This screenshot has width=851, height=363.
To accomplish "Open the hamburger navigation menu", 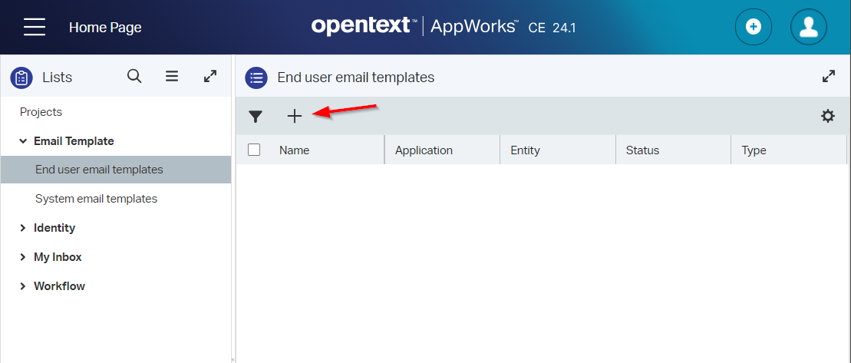I will coord(35,28).
